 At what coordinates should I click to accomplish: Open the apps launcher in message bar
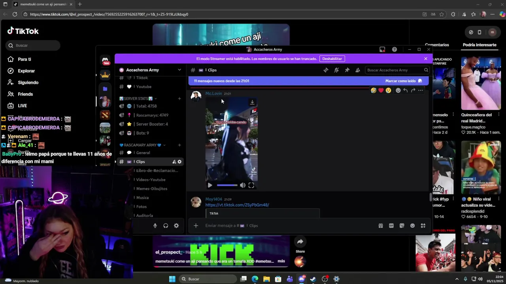click(423, 226)
